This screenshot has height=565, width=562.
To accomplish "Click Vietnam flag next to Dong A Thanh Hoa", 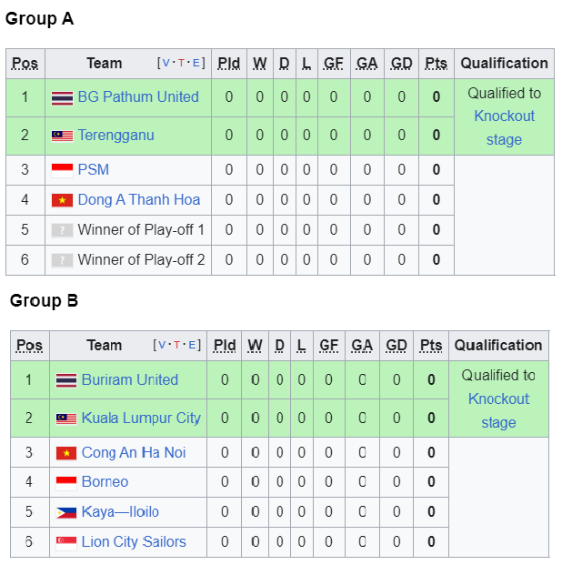I will point(62,200).
